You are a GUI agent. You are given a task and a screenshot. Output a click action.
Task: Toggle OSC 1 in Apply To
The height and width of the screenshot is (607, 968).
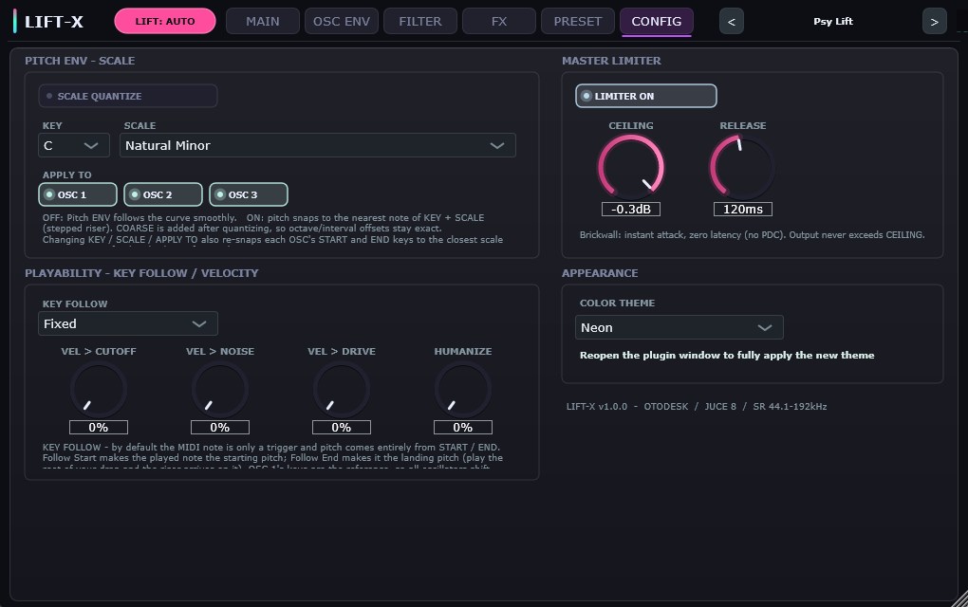click(x=78, y=194)
